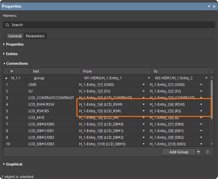Open the Add Group split-button arrow

[x=198, y=152]
